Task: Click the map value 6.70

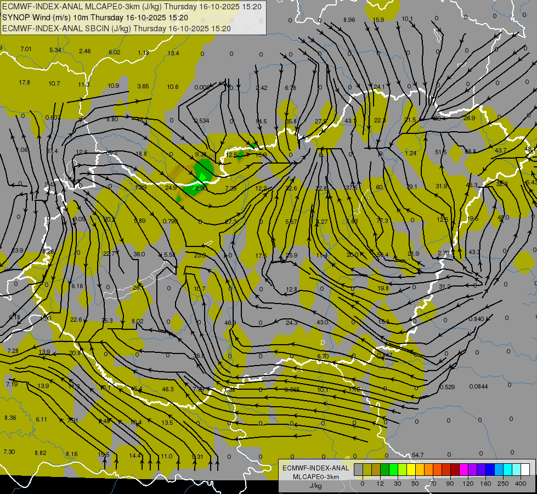Action: point(323,357)
